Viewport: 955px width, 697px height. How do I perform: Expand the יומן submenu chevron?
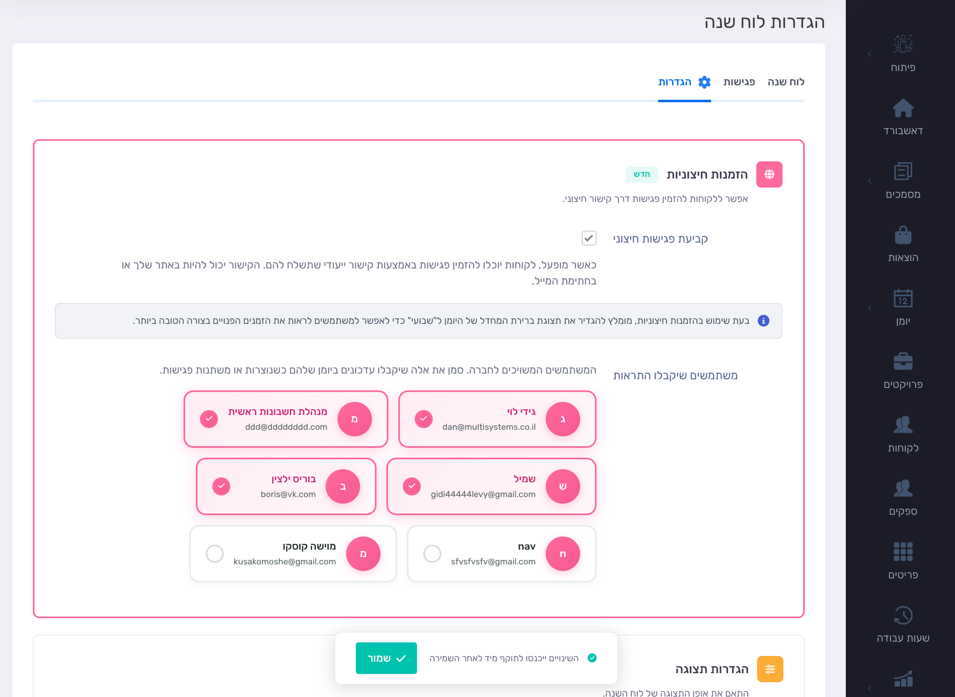(869, 307)
